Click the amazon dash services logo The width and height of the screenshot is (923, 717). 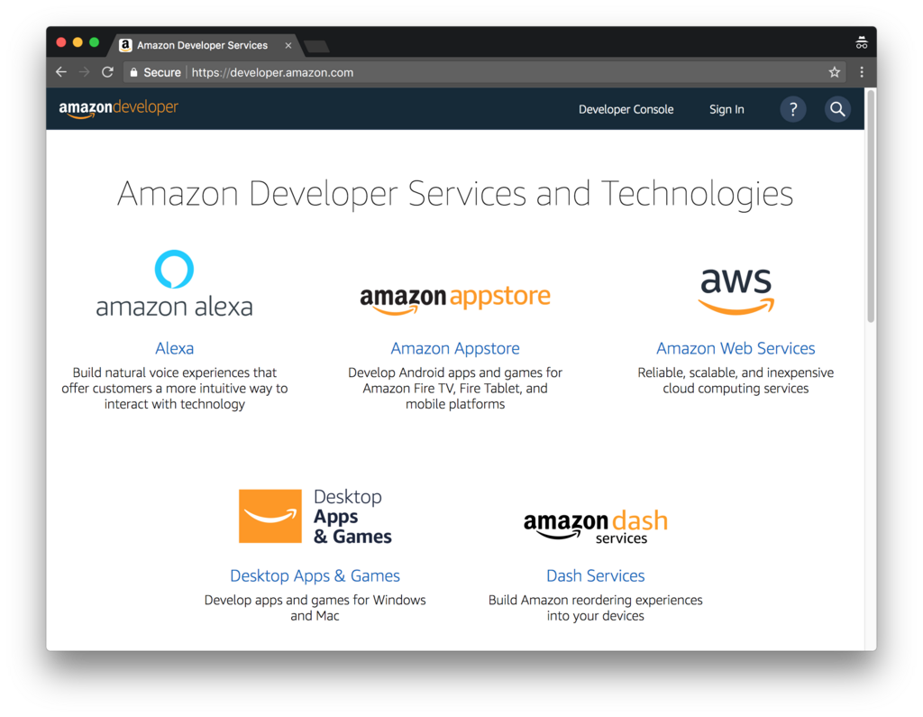pyautogui.click(x=595, y=526)
